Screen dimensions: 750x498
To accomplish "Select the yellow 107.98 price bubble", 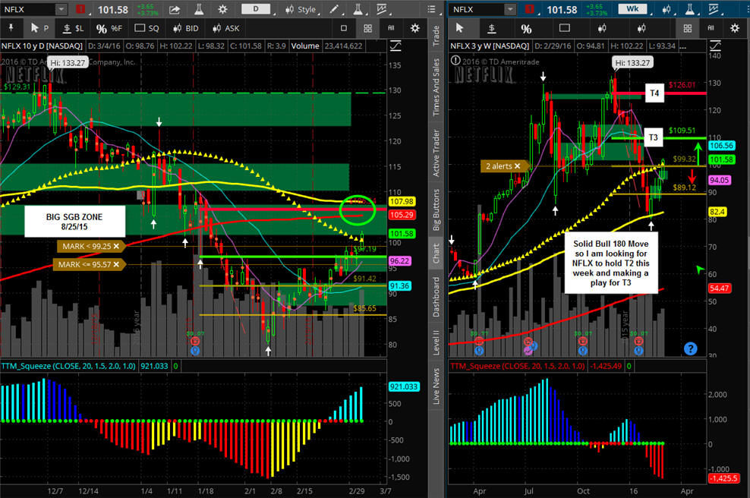I will pos(402,202).
